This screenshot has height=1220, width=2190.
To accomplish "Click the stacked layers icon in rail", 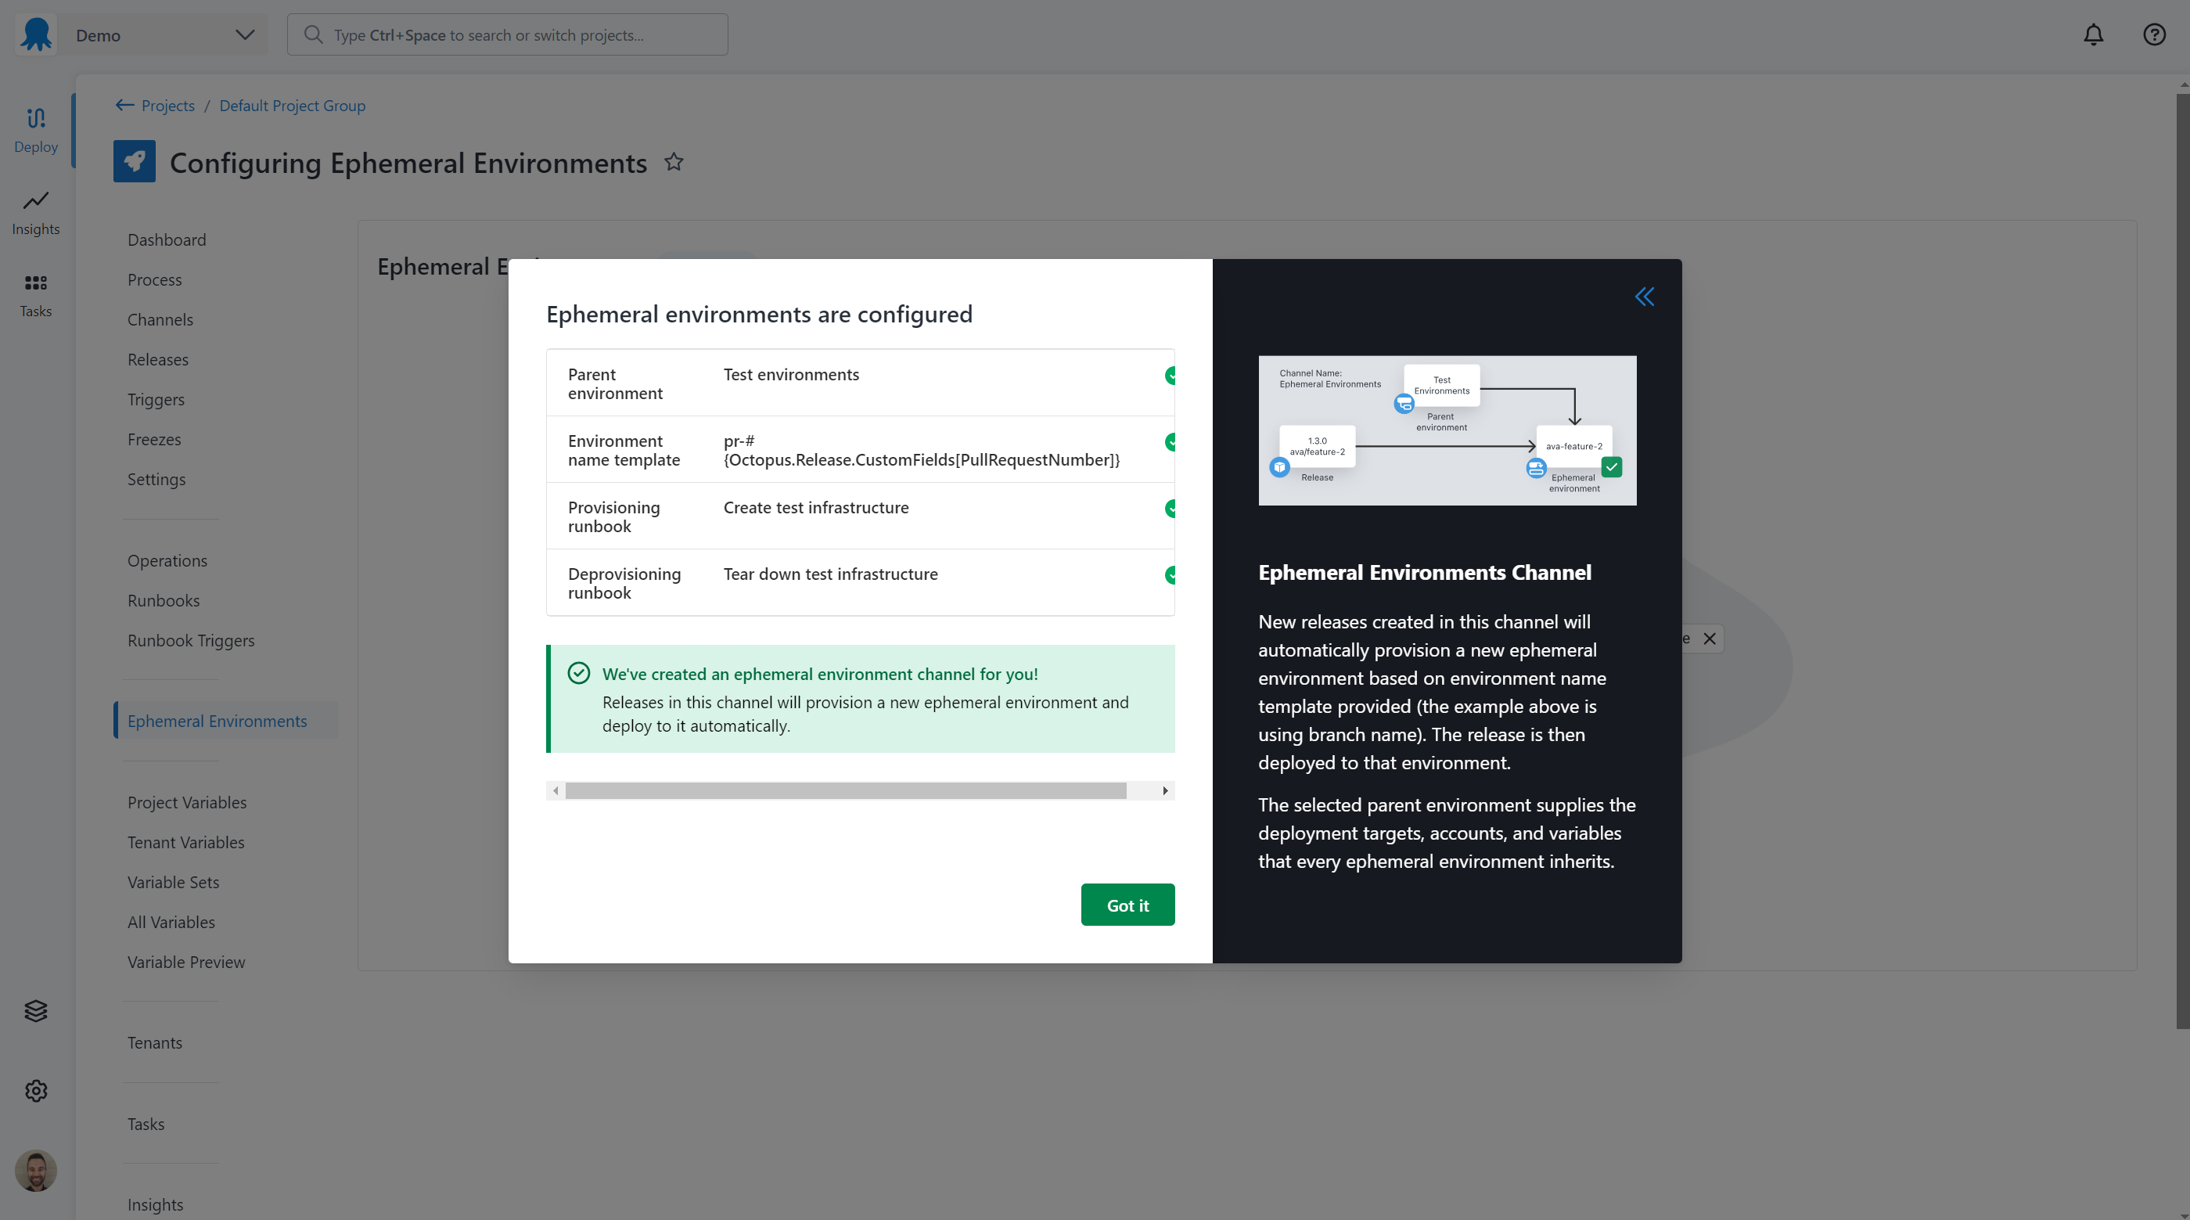I will click(36, 1011).
